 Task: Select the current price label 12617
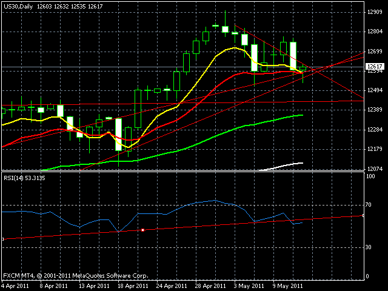(375, 66)
